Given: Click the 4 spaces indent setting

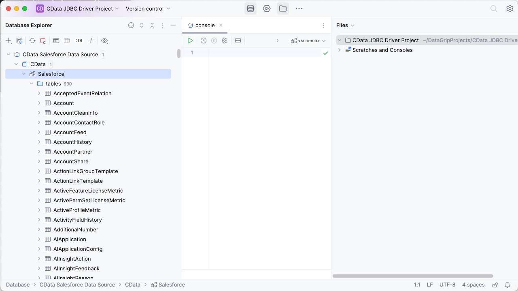Looking at the screenshot, I should point(473,285).
